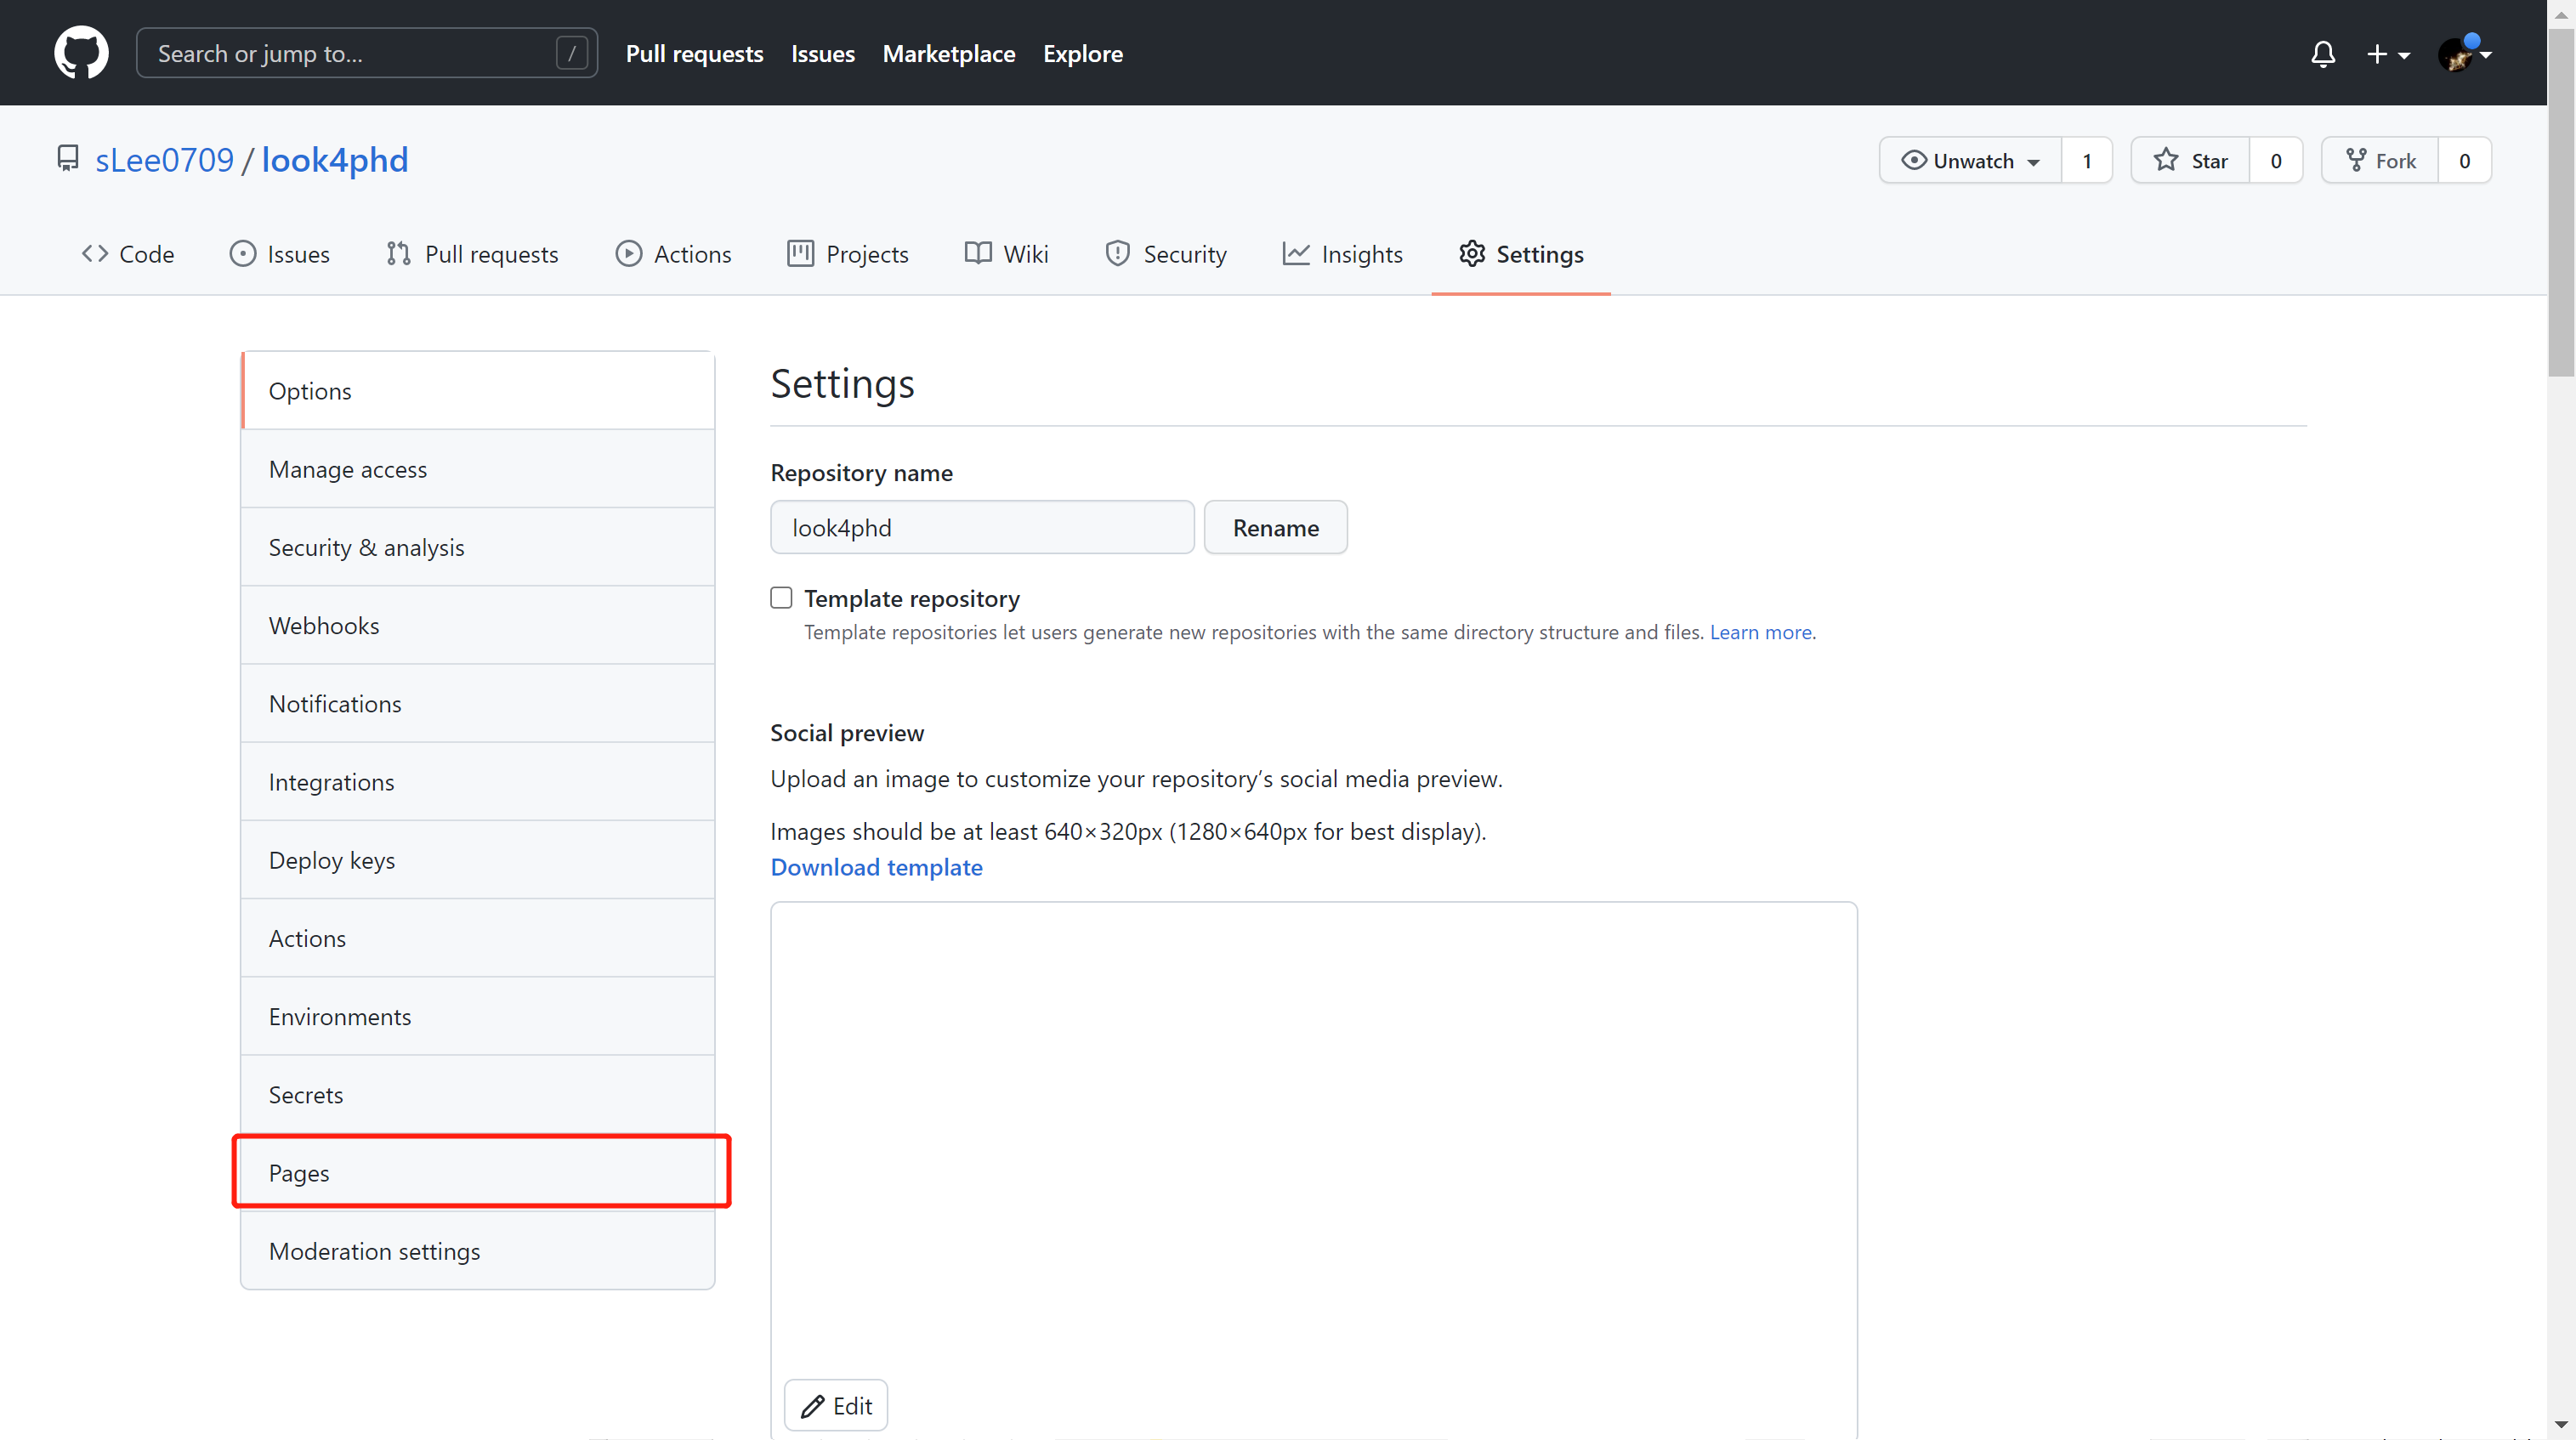Click the Code angle-brackets icon

pyautogui.click(x=95, y=254)
